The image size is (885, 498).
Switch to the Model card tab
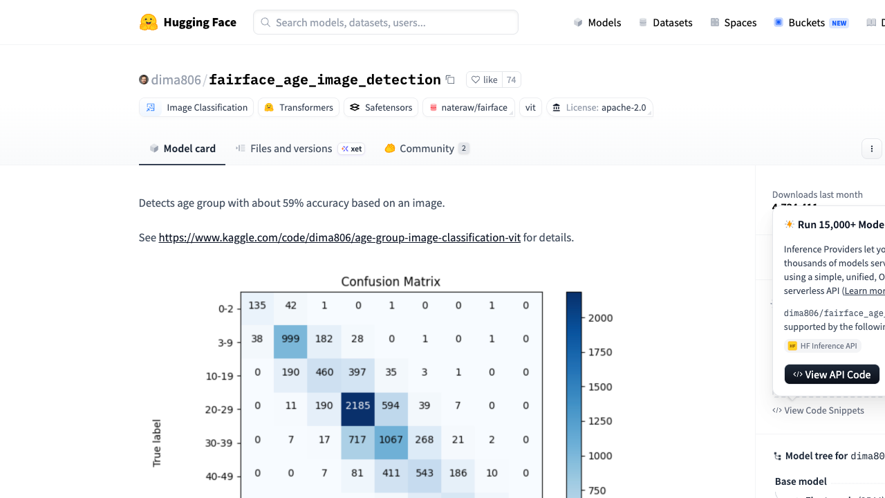point(182,148)
